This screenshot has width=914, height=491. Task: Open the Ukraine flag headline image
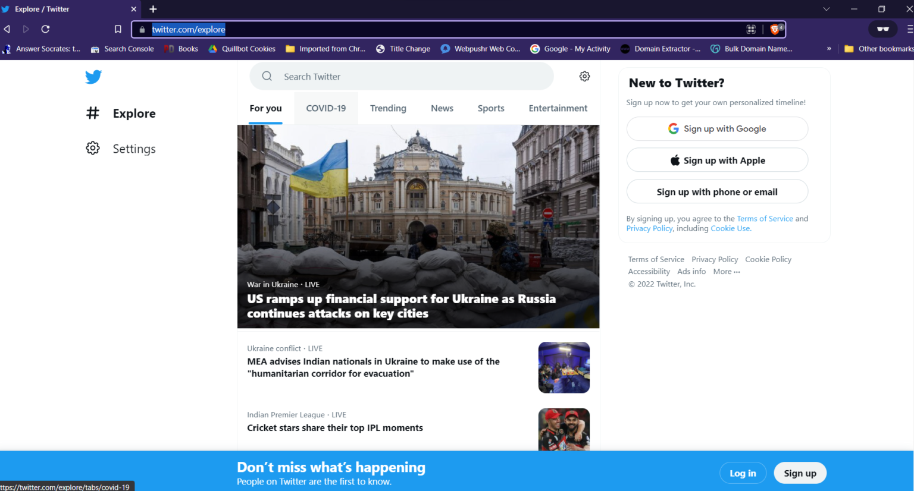(418, 226)
